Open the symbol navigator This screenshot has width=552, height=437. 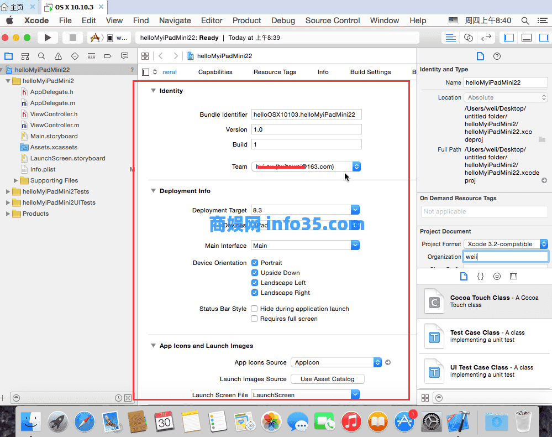point(25,56)
